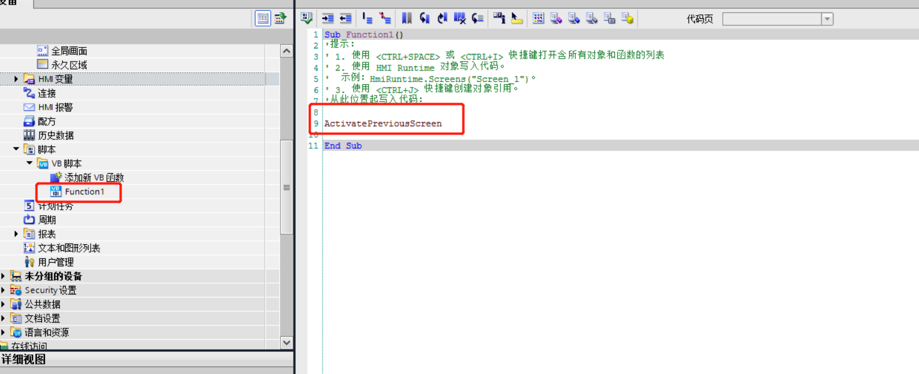Click the list icon with purple marker

tap(556, 18)
